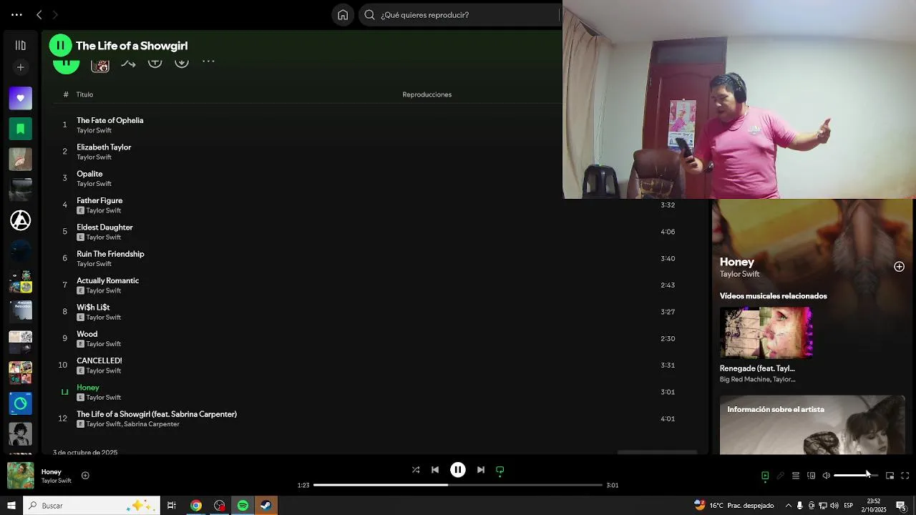Image resolution: width=916 pixels, height=515 pixels.
Task: Open 'Honey' title in now playing panel
Action: pyautogui.click(x=737, y=262)
